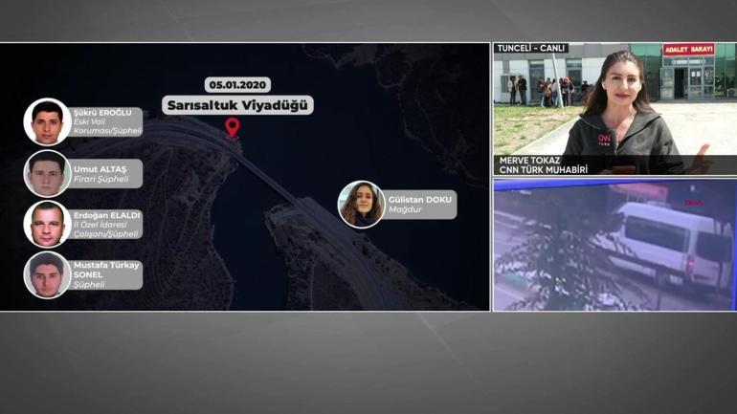Click the red ADALET SARAYI sign

(688, 50)
